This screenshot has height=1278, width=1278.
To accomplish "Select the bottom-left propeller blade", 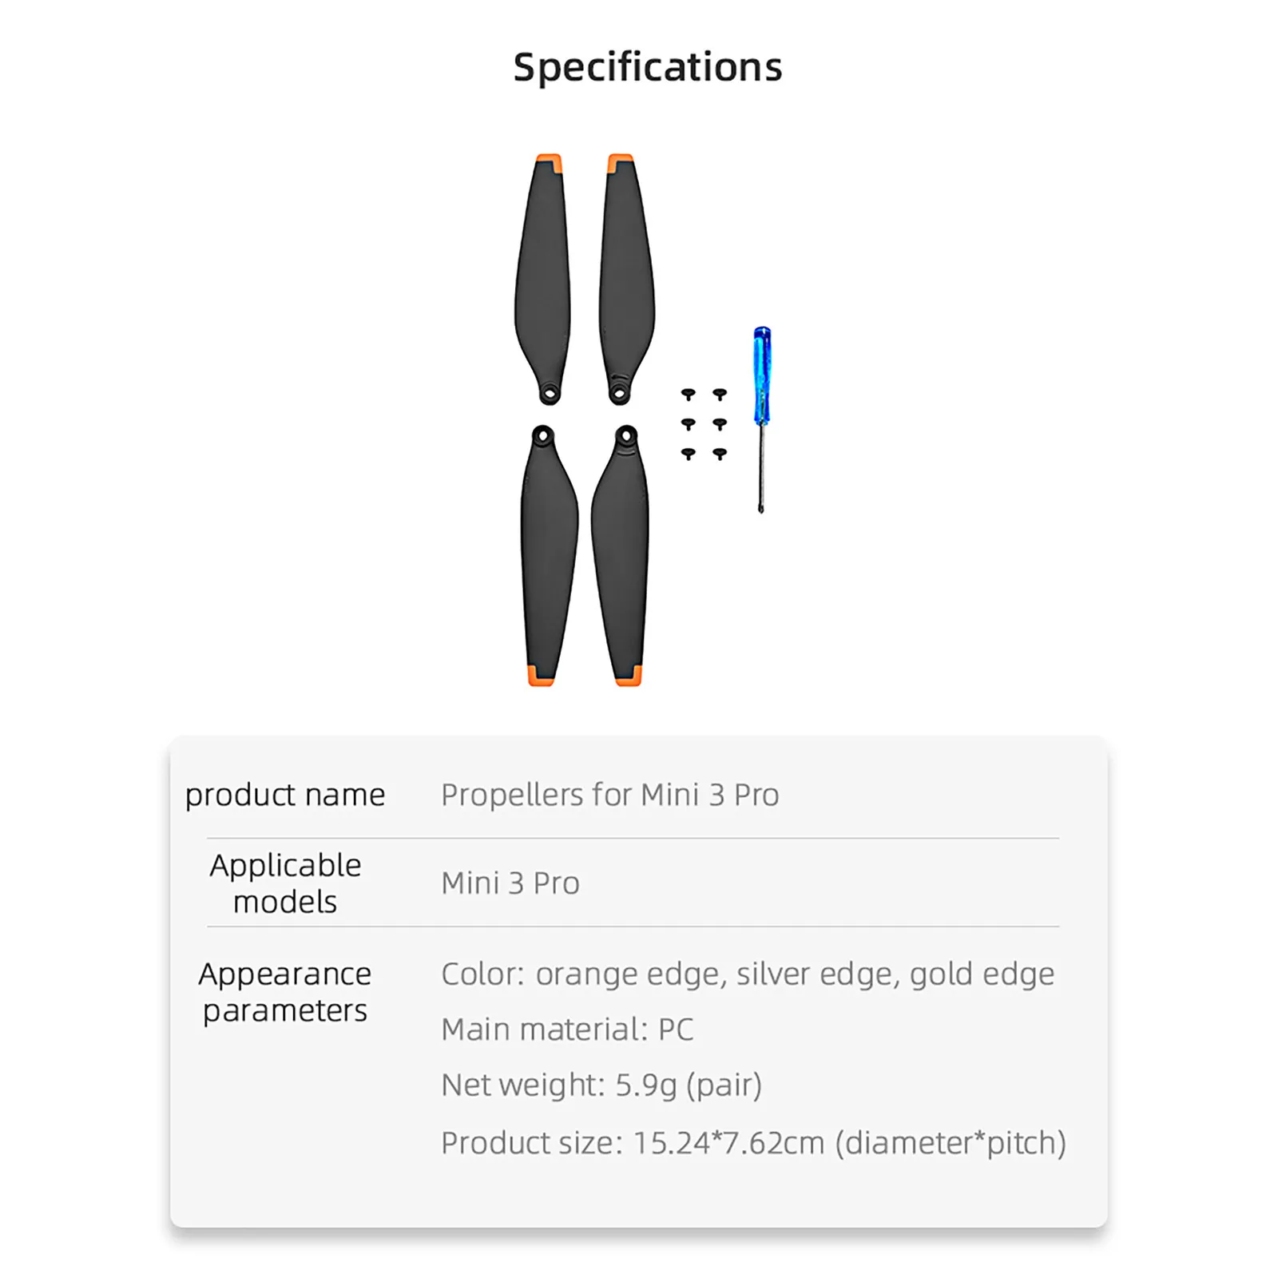I will coord(547,559).
